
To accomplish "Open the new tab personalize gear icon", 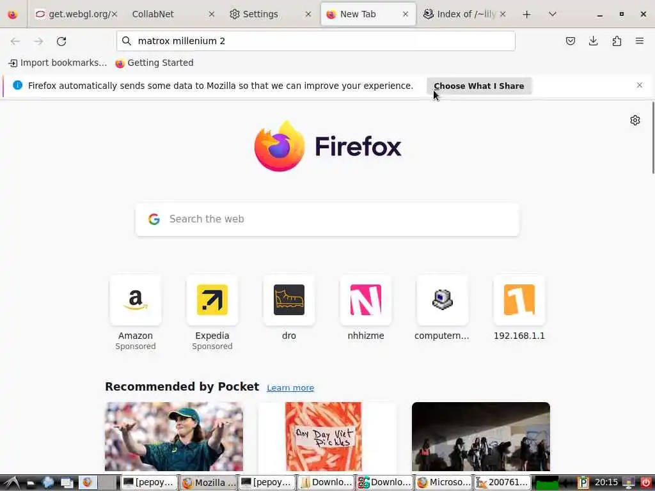I will tap(635, 120).
